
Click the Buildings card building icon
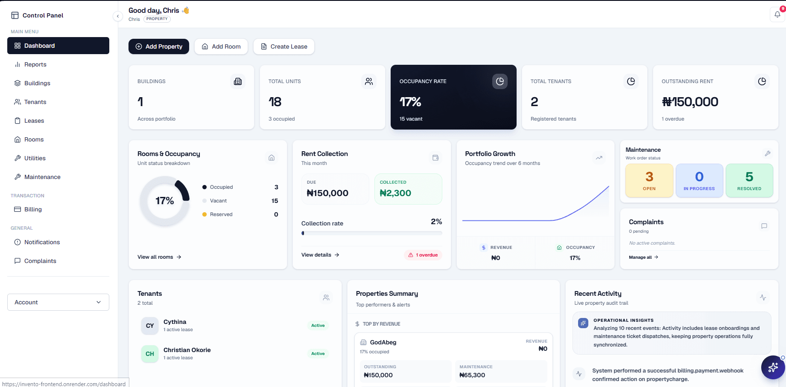(x=238, y=81)
